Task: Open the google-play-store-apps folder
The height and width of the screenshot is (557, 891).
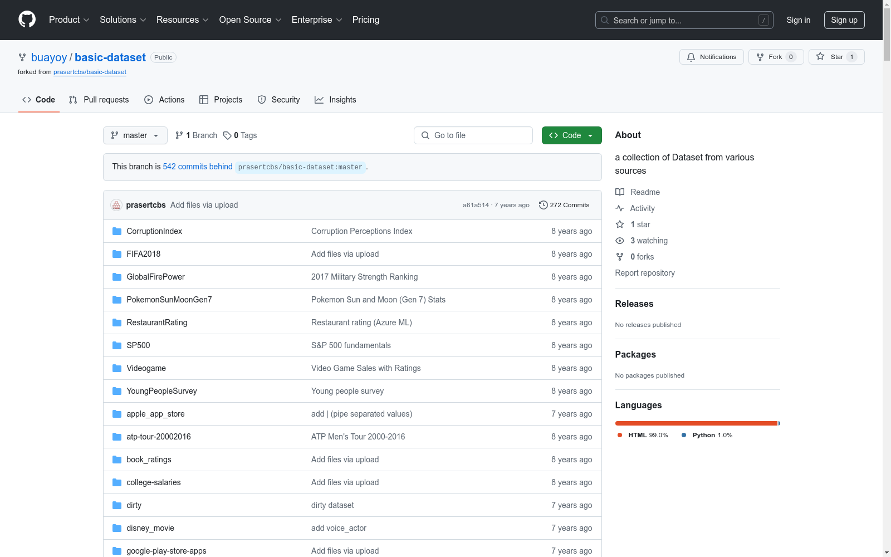Action: pyautogui.click(x=167, y=551)
